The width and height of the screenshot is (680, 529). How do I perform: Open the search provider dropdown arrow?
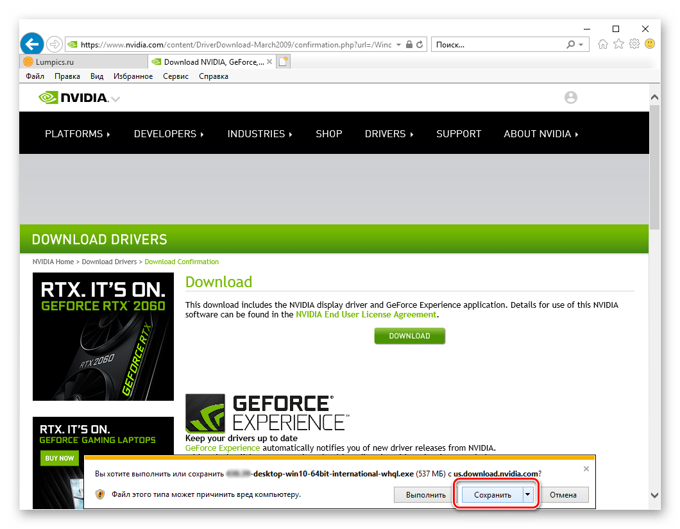tap(581, 45)
